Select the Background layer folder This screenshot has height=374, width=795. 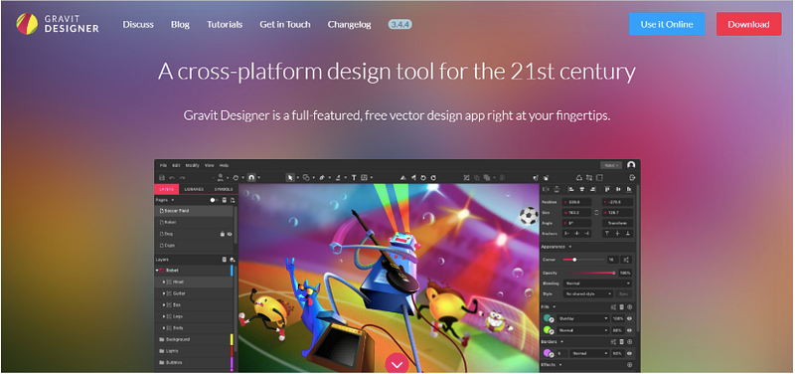(193, 339)
